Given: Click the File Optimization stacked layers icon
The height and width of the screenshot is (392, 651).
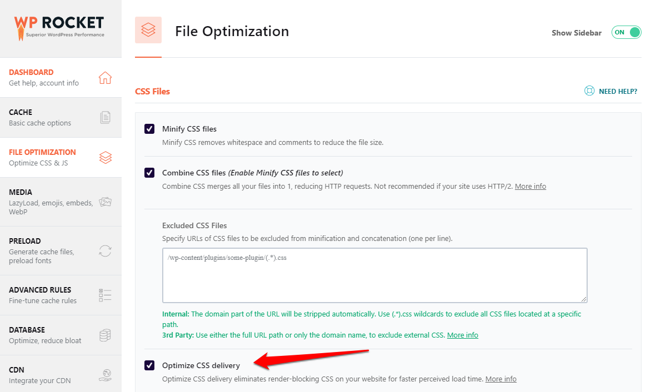Looking at the screenshot, I should click(105, 157).
